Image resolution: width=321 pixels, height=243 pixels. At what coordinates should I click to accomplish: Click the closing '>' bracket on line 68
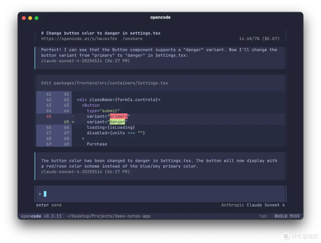click(83, 138)
